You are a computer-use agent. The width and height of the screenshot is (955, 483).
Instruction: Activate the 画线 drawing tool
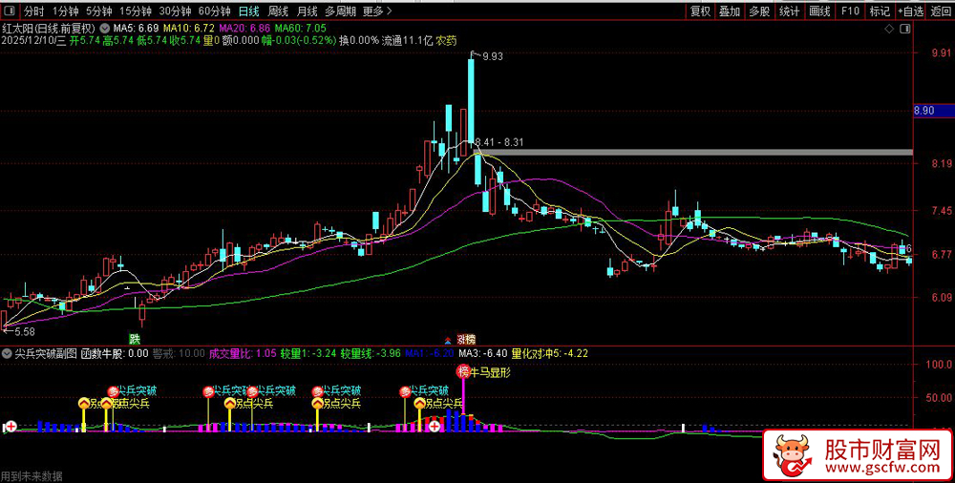(819, 10)
